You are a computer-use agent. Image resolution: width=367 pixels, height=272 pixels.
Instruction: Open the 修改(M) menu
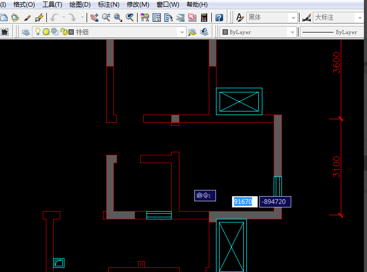coord(138,5)
